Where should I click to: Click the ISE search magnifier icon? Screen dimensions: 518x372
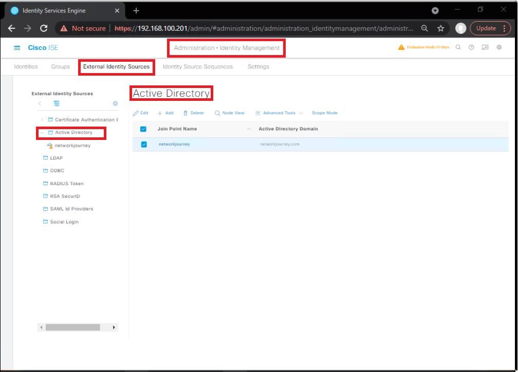458,47
